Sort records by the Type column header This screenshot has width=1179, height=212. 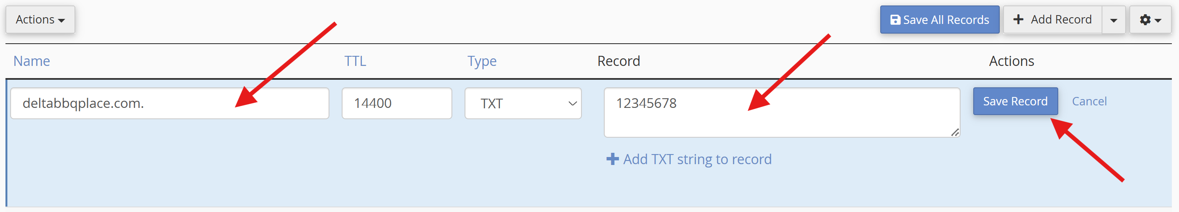(x=481, y=61)
